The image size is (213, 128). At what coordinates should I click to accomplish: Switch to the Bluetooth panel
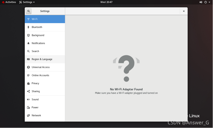tap(45, 27)
